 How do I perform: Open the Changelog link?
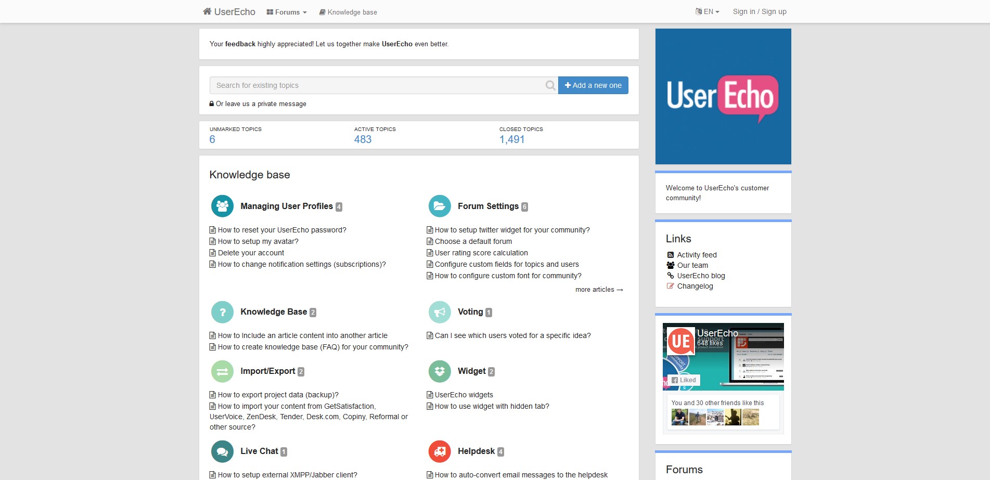click(695, 286)
